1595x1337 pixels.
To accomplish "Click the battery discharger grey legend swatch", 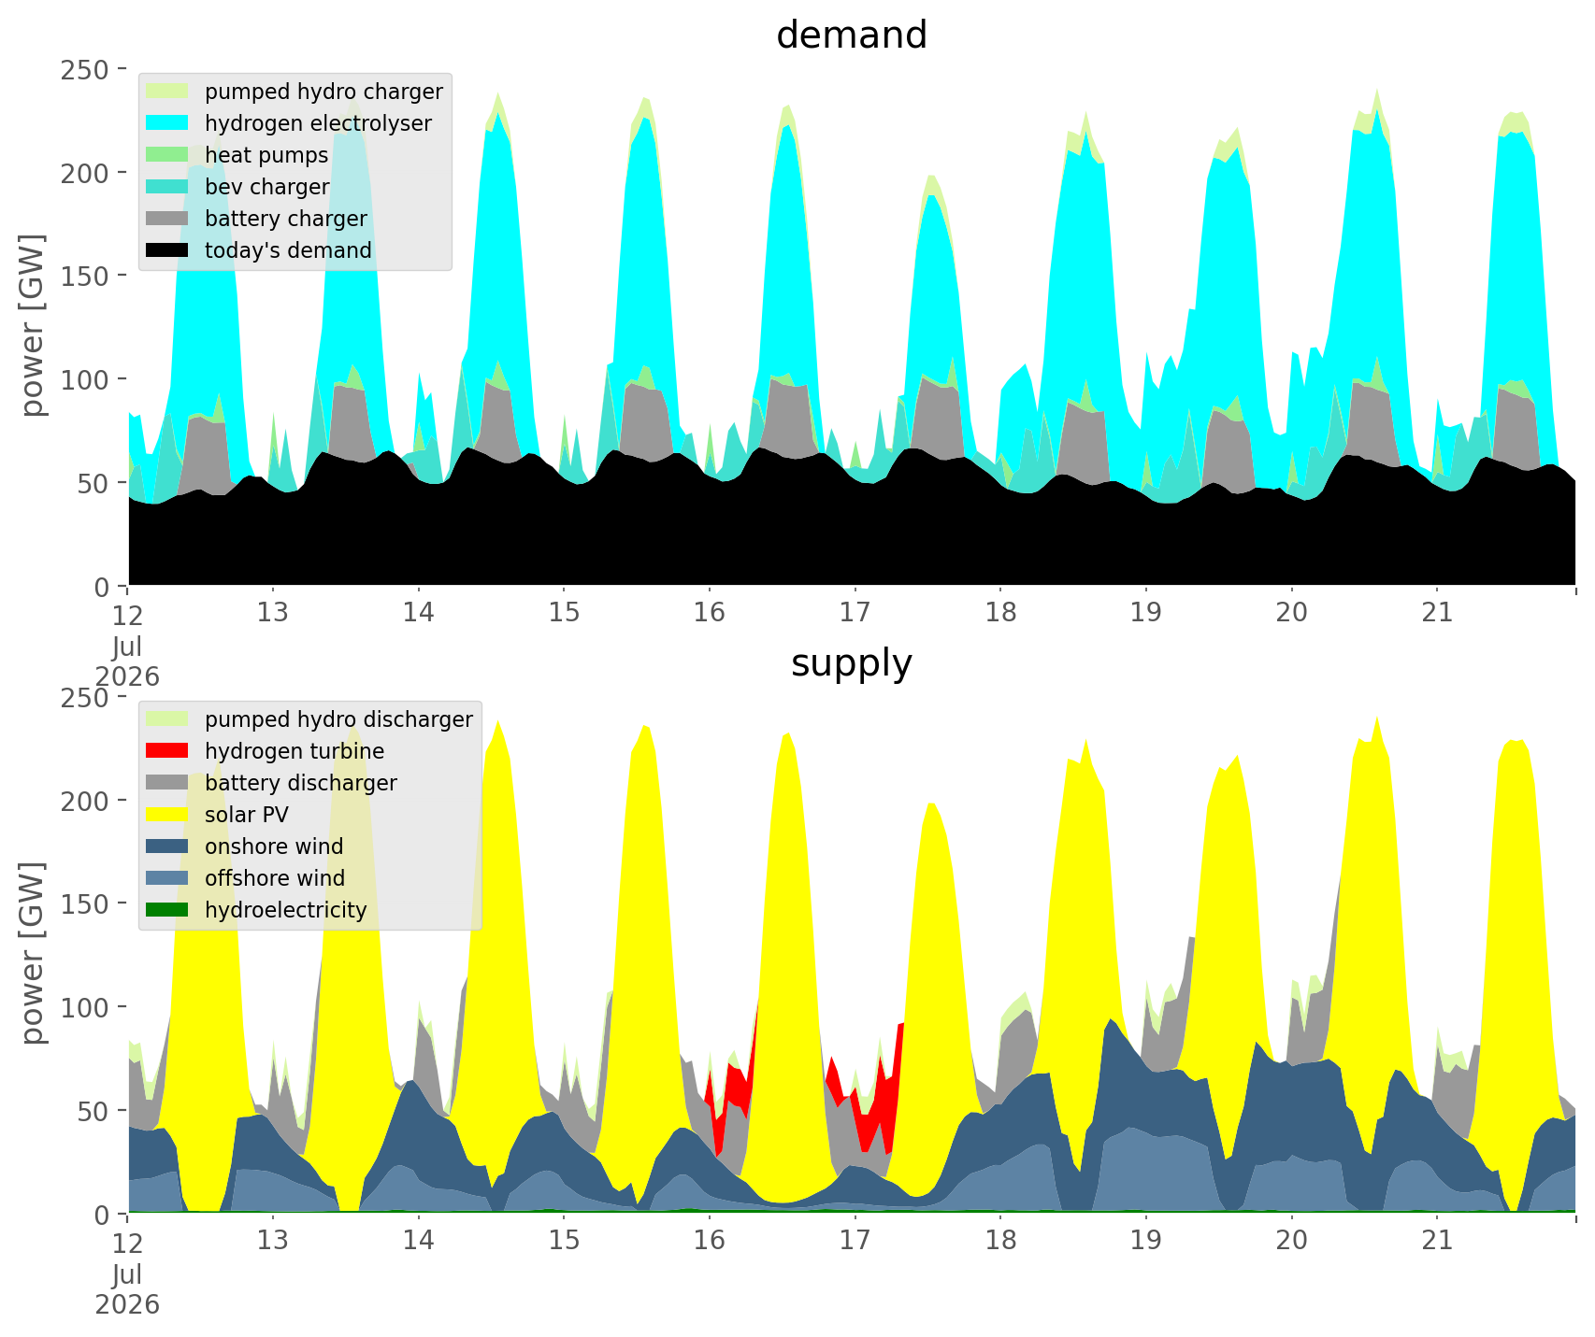I will click(168, 783).
